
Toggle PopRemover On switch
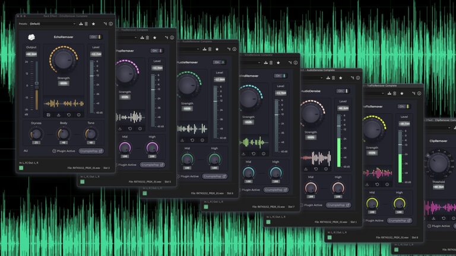(157, 51)
